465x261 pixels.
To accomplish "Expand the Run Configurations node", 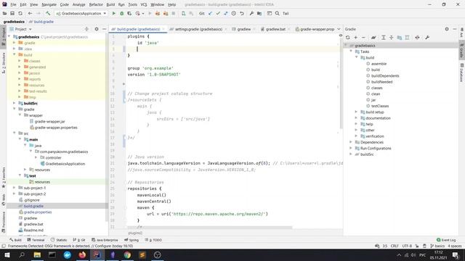I will (x=351, y=148).
